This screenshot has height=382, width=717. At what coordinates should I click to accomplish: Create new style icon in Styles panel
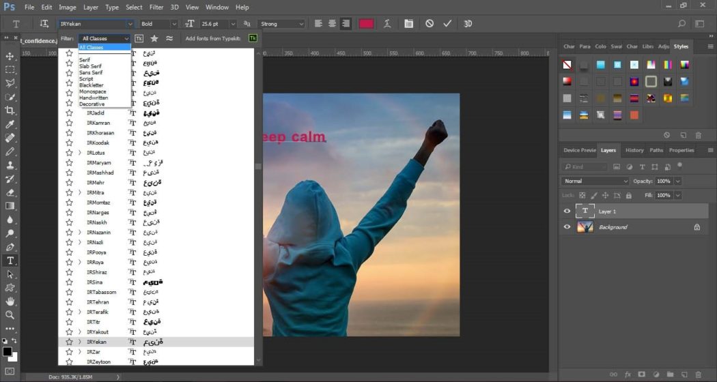[x=683, y=135]
